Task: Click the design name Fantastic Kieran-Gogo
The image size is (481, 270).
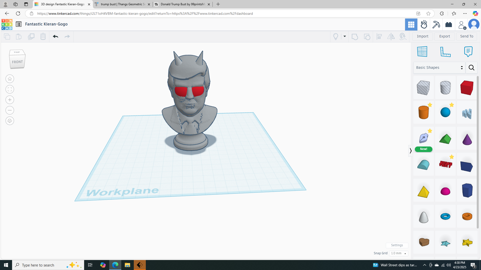Action: (x=46, y=24)
